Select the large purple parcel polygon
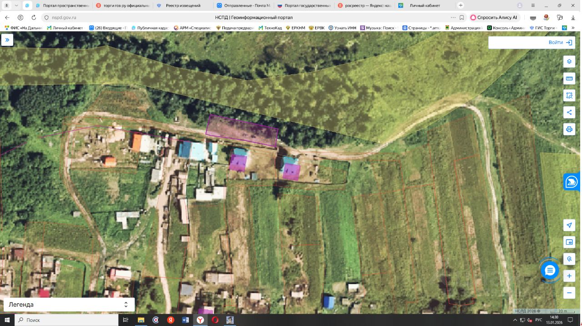Viewport: 582px width, 326px height. click(242, 130)
